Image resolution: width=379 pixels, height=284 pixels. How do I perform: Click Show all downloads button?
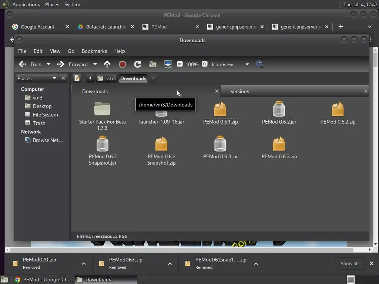coord(349,263)
